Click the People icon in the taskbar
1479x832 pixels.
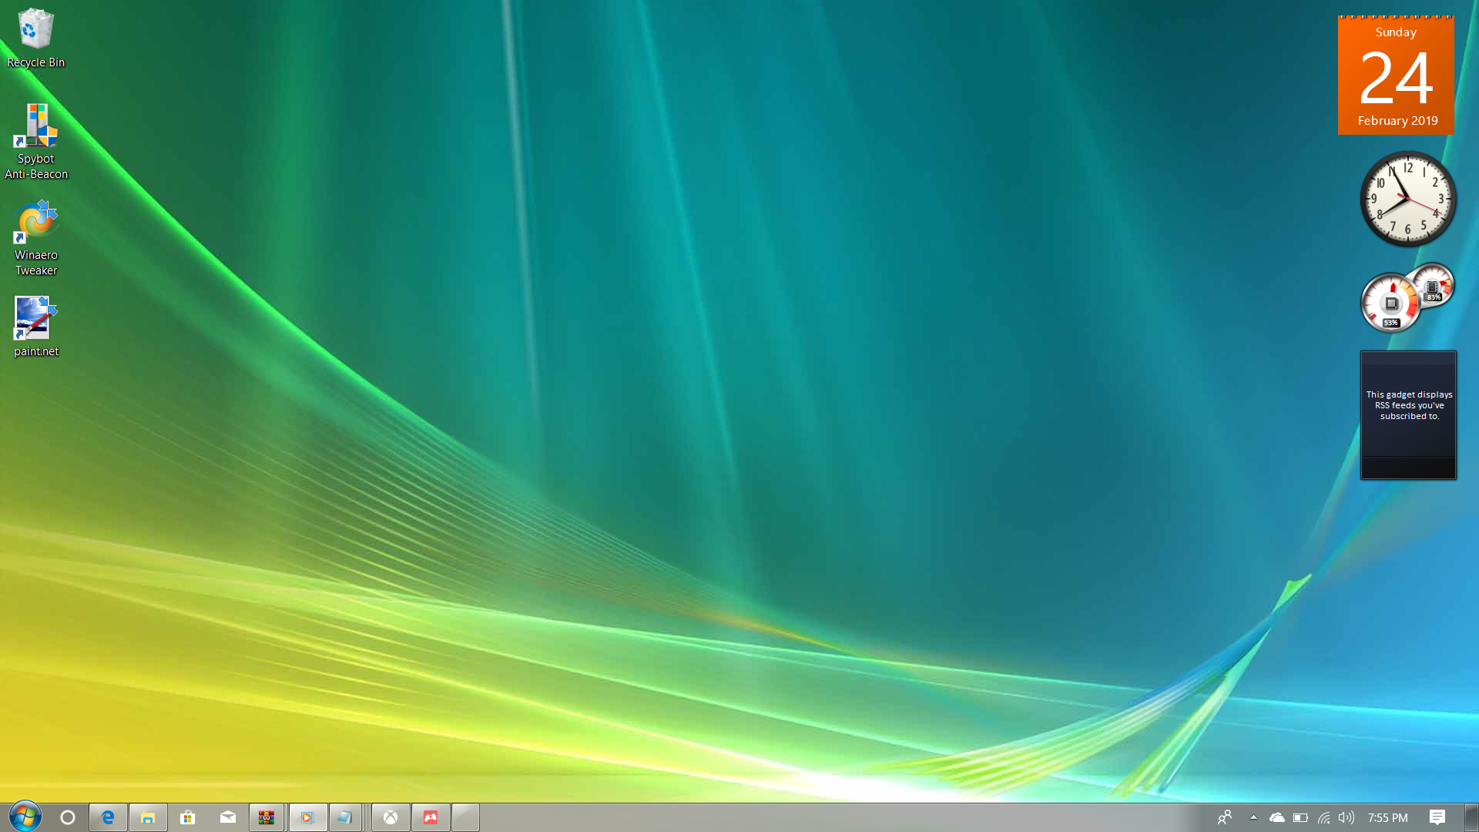[1225, 817]
